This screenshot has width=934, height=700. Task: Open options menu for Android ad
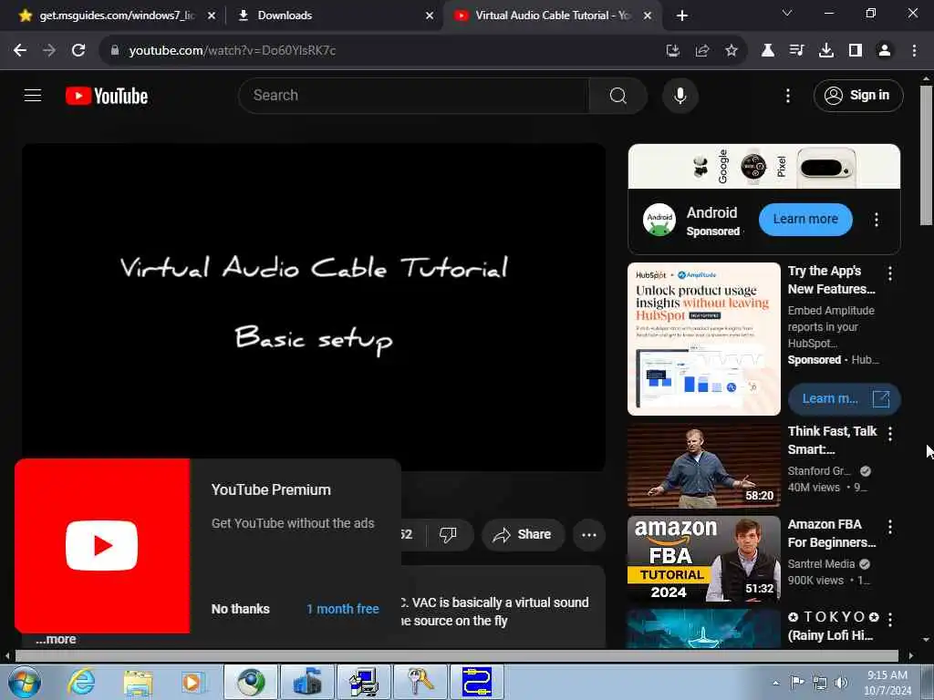coord(877,220)
